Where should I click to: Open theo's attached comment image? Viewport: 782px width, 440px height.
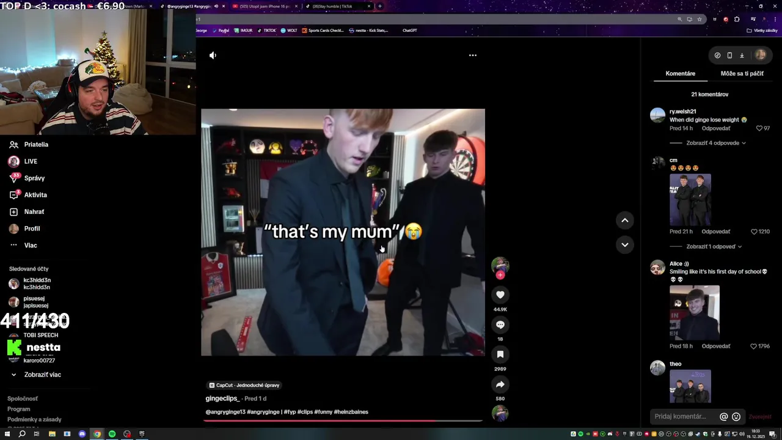click(x=690, y=386)
